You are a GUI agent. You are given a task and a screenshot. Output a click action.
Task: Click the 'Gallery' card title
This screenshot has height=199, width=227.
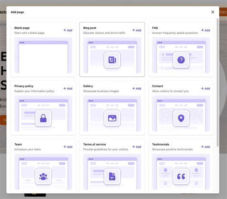88,86
